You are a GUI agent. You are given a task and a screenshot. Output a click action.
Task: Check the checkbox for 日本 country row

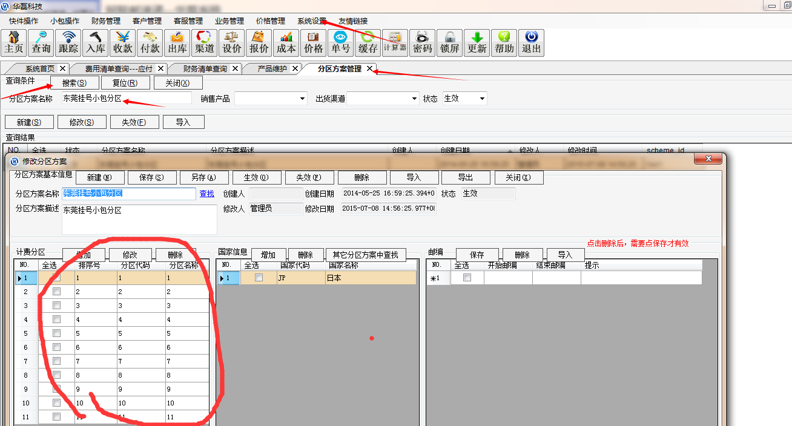[x=259, y=278]
